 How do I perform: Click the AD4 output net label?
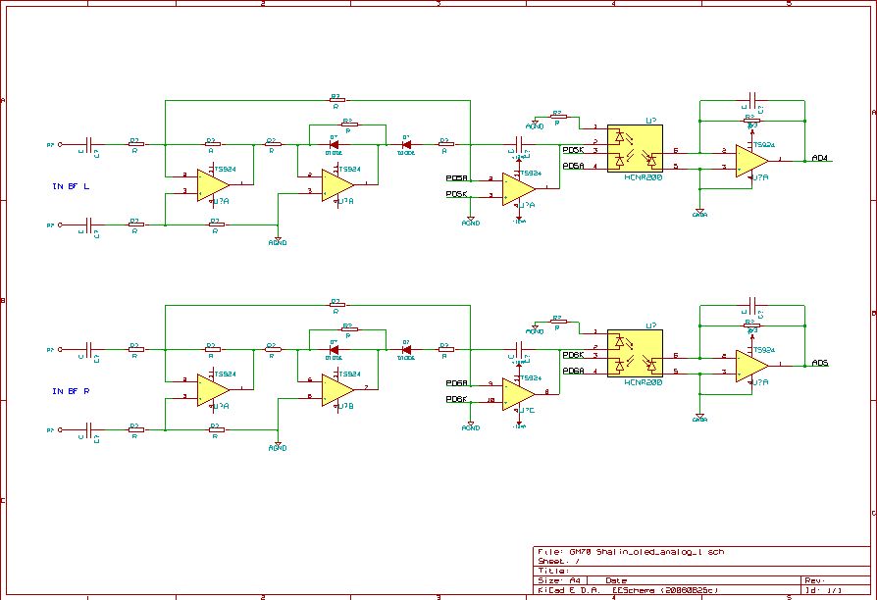point(819,158)
